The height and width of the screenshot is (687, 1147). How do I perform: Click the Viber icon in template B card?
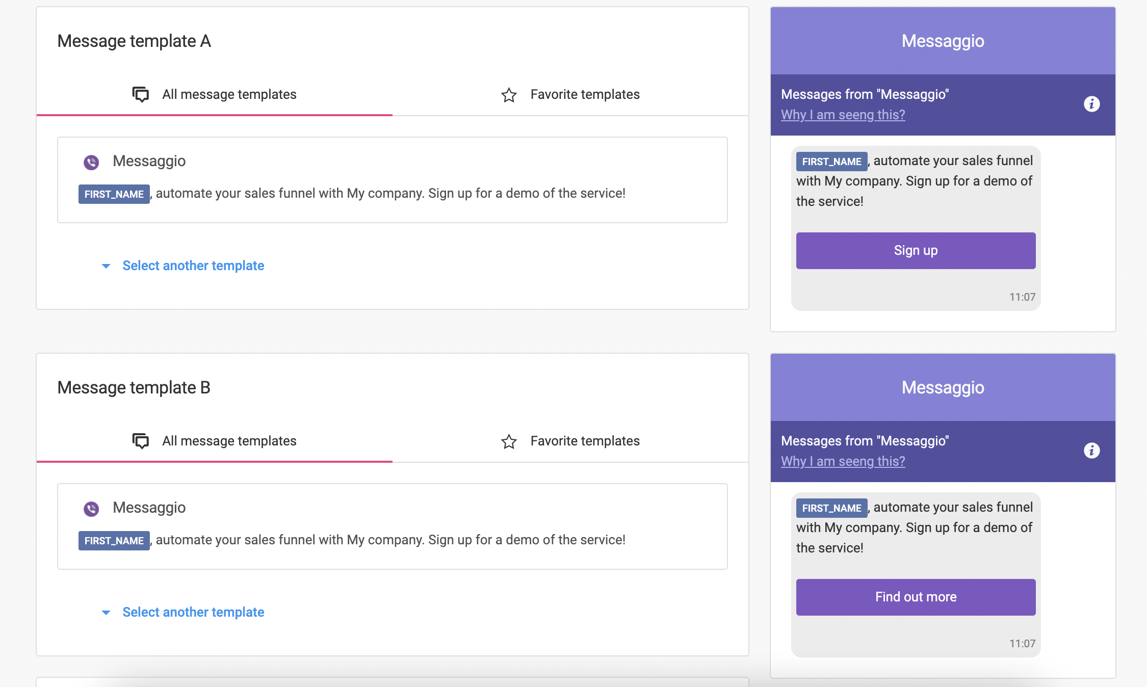[x=91, y=509]
